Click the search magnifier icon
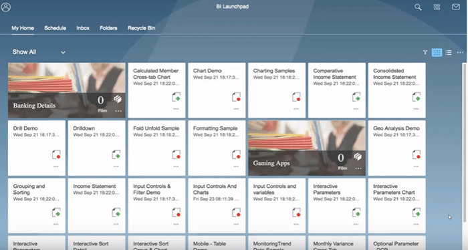Viewport: 468px width, 250px height. pos(418,7)
